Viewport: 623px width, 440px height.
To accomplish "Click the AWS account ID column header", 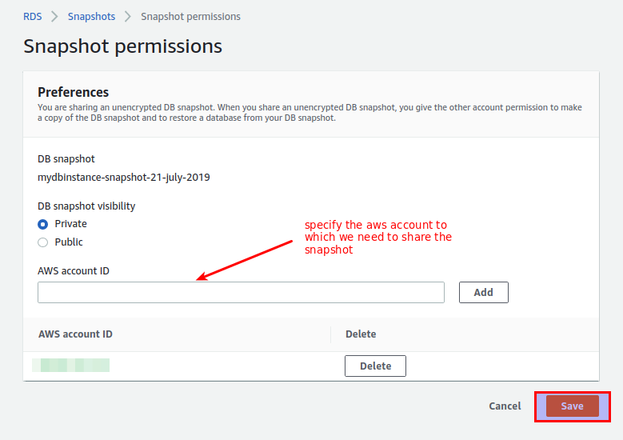I will pos(75,334).
